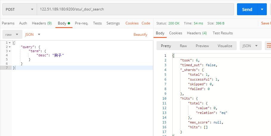271x136 pixels.
Task: Open the response Cookies tab
Action: tap(176, 33)
